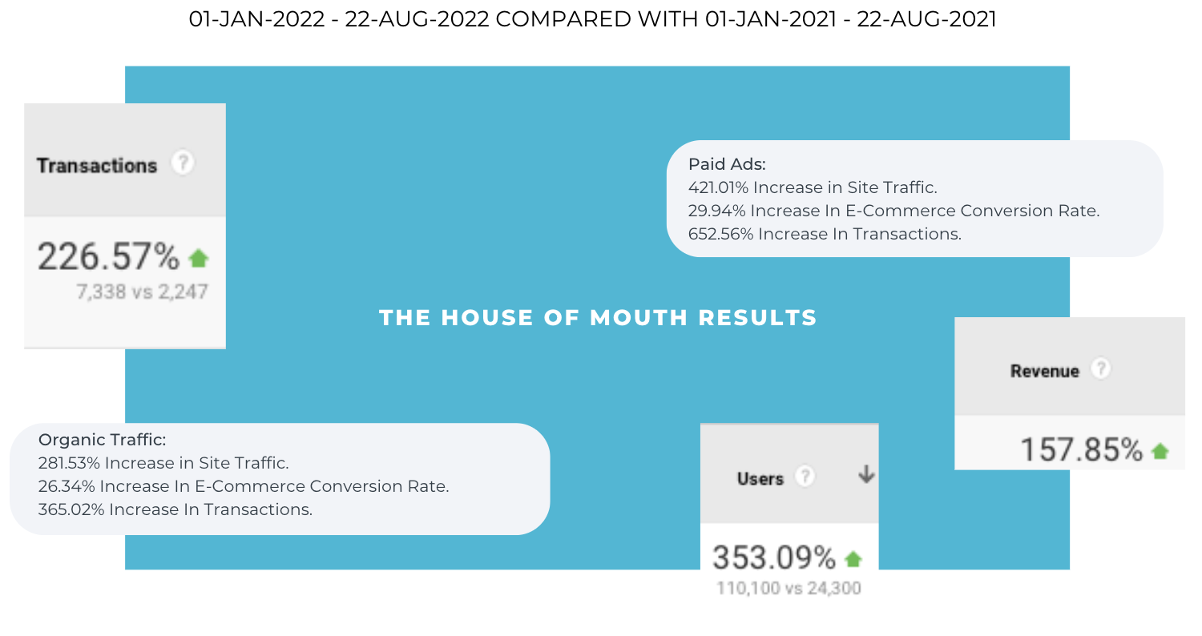
Task: Select the Users column header label
Action: (x=760, y=478)
